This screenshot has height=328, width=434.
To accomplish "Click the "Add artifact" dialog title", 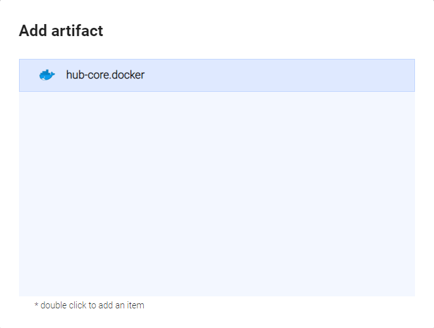I will pyautogui.click(x=61, y=30).
